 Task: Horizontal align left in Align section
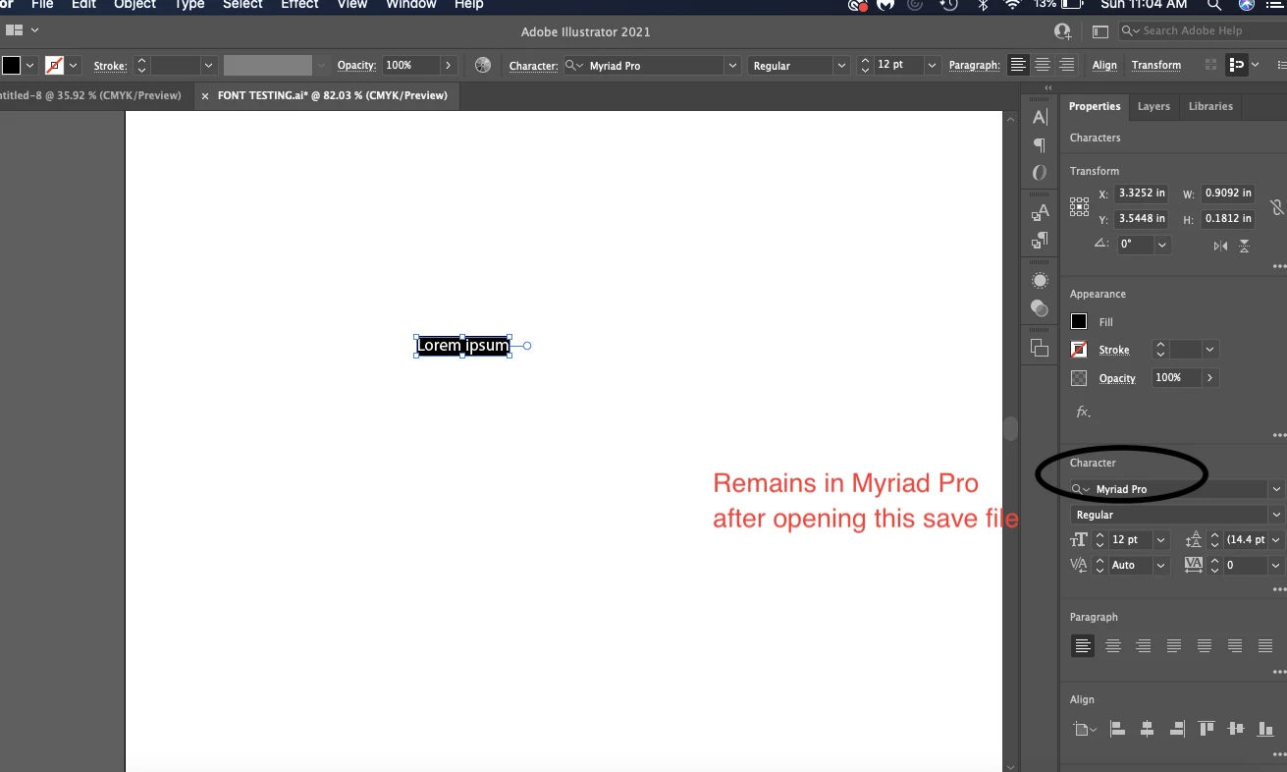point(1117,729)
